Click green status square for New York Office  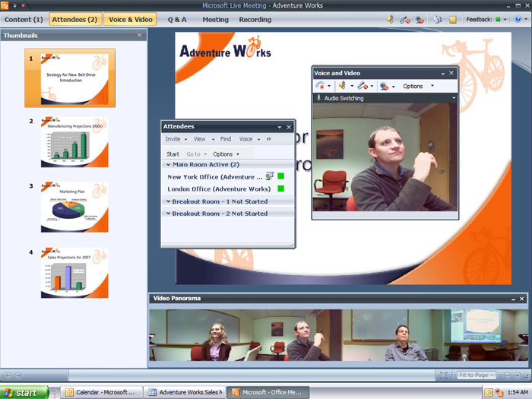click(x=281, y=176)
